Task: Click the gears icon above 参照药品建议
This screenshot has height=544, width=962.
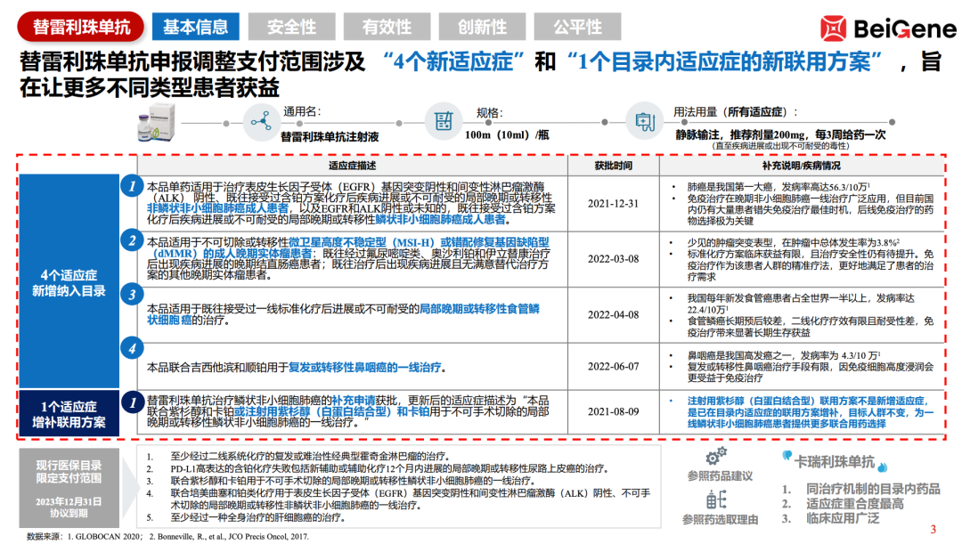Action: (x=716, y=456)
